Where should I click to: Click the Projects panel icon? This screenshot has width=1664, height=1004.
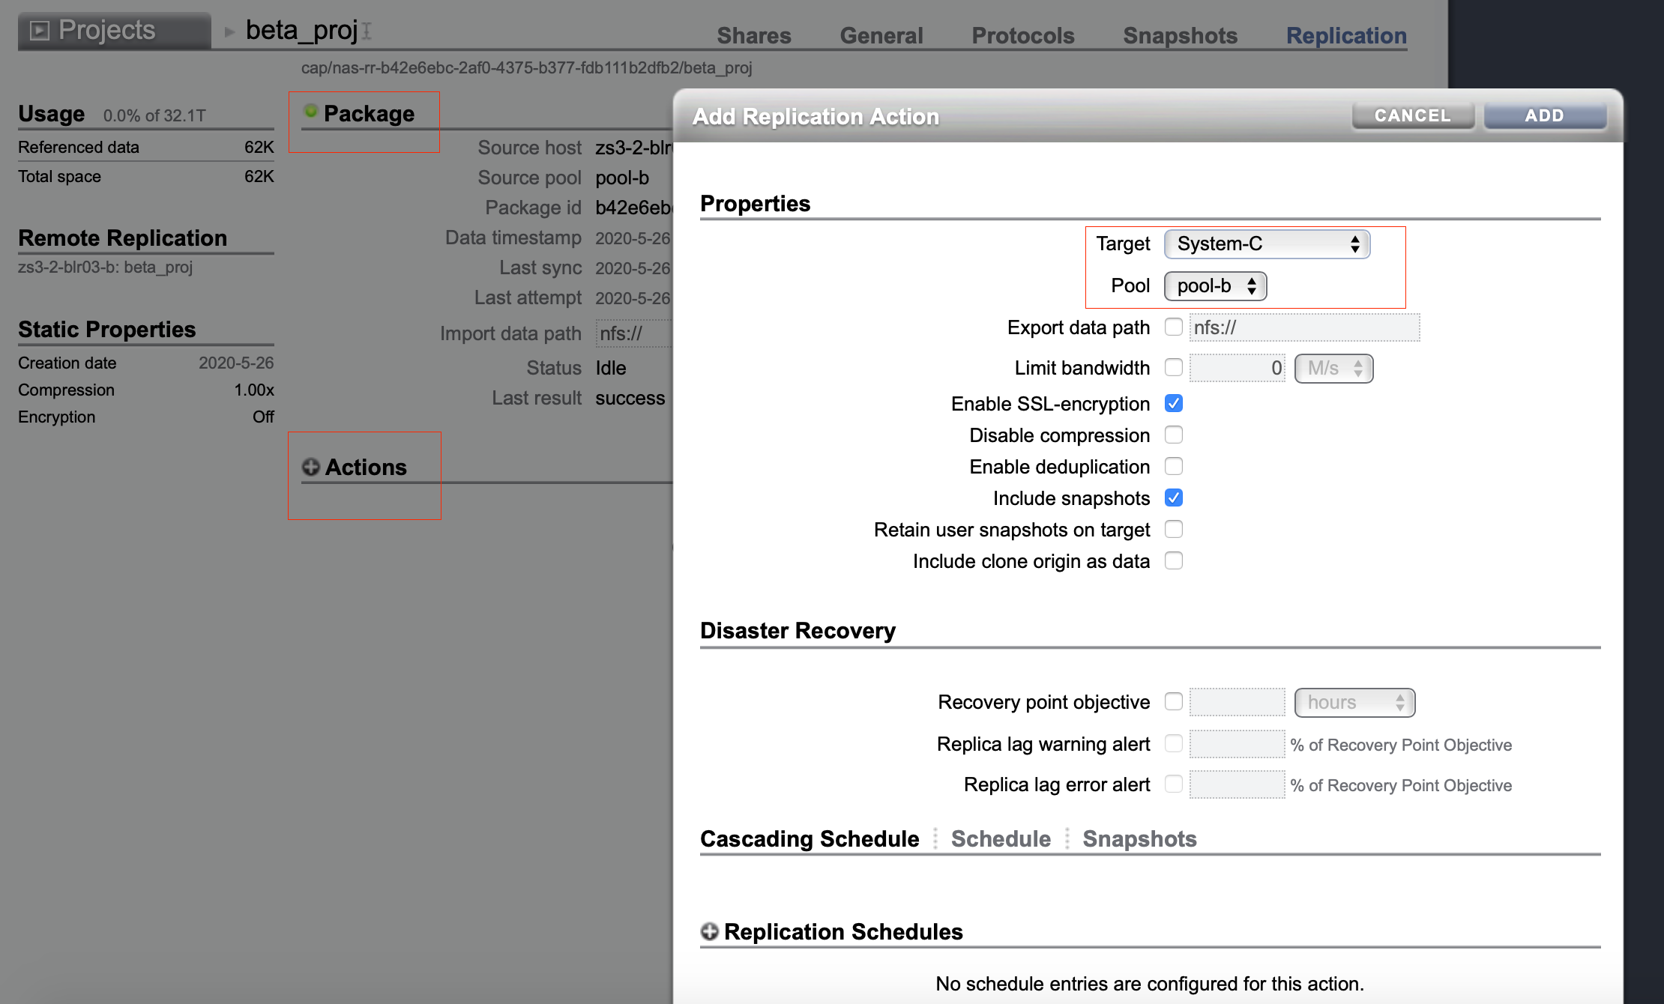coord(41,30)
